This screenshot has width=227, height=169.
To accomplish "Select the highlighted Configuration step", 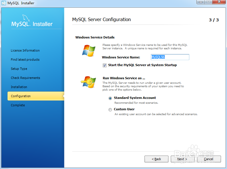I will [x=36, y=96].
